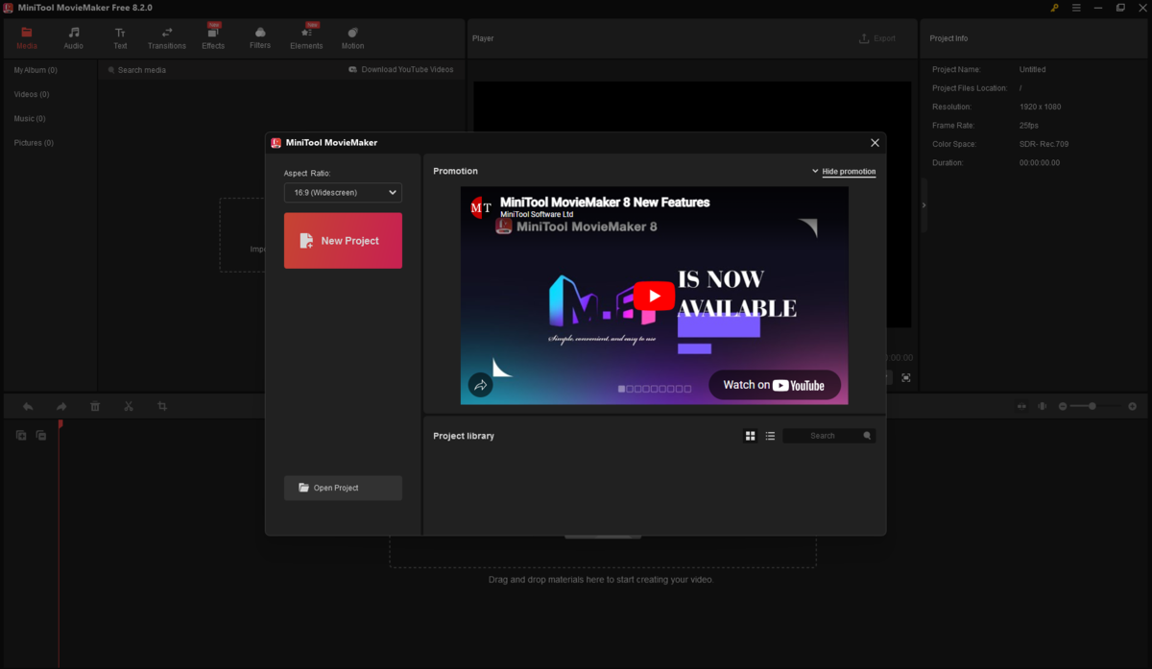Switch to the Audio tab

tap(73, 37)
